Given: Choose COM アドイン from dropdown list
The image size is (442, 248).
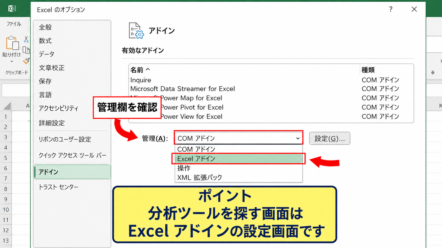Looking at the screenshot, I should (239, 149).
